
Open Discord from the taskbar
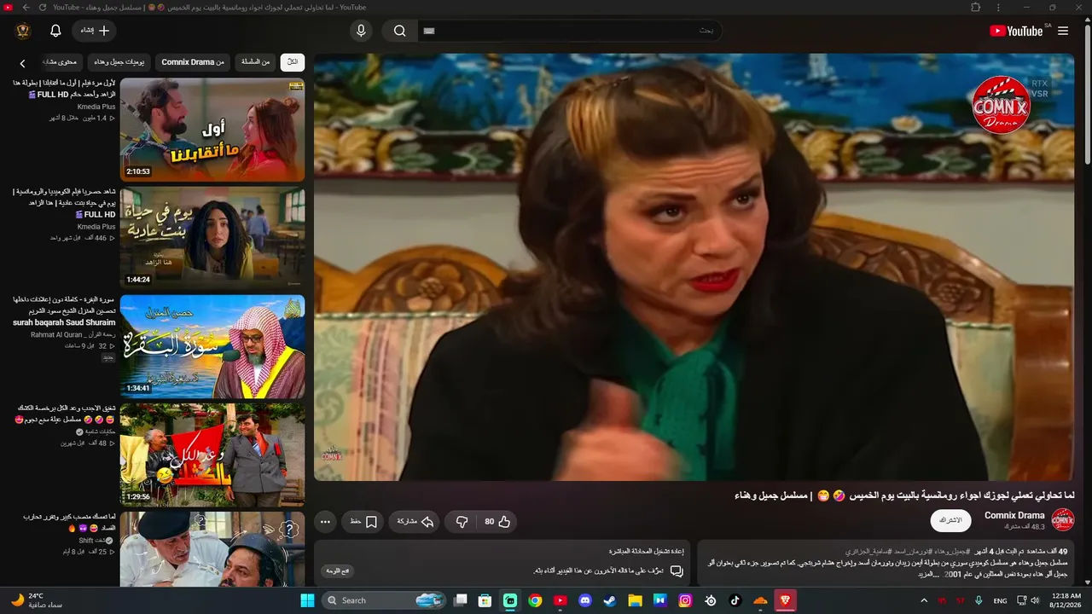584,600
